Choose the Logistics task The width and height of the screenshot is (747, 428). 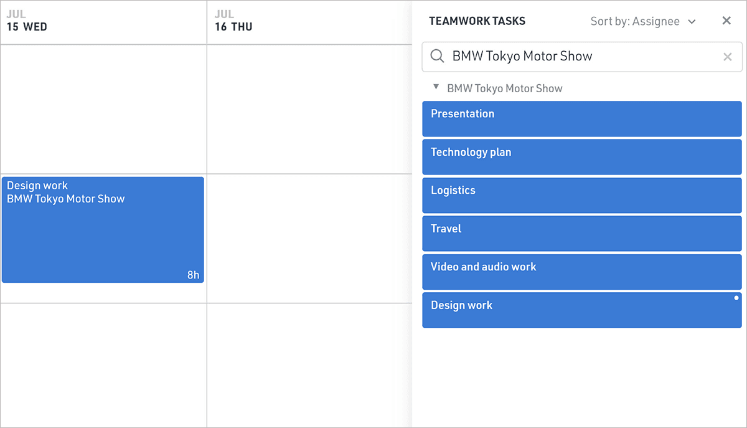581,196
